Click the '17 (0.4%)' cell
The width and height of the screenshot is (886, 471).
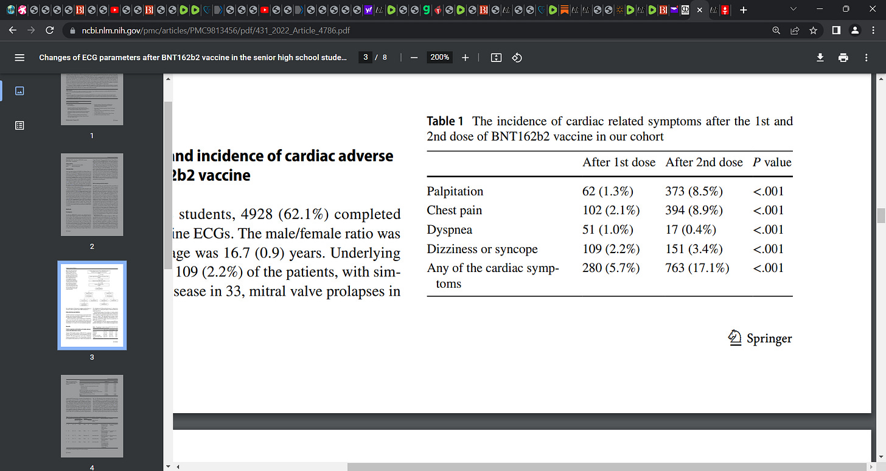point(691,230)
